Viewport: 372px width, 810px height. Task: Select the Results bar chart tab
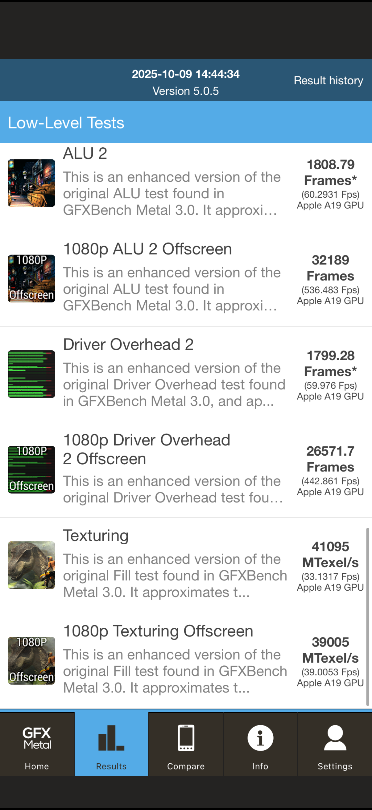point(111,744)
